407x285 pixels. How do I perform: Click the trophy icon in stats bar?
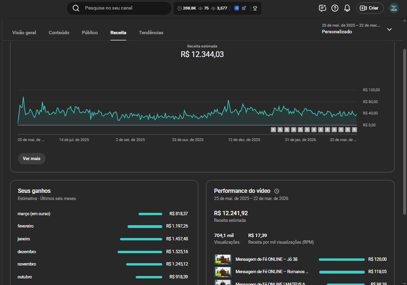click(x=255, y=8)
